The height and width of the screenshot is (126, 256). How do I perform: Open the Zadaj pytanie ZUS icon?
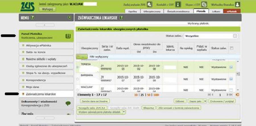[x=149, y=4]
